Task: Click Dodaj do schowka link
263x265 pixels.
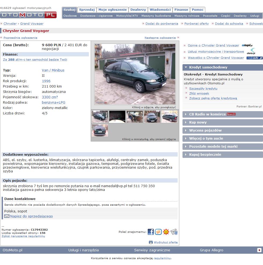Action: 229,24
